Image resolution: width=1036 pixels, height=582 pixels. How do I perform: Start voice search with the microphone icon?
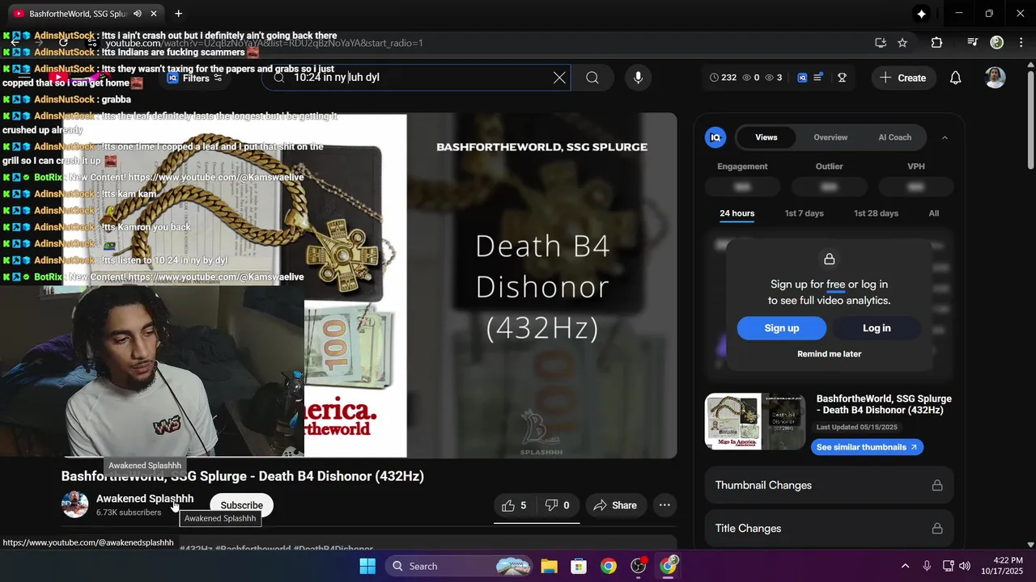coord(639,78)
